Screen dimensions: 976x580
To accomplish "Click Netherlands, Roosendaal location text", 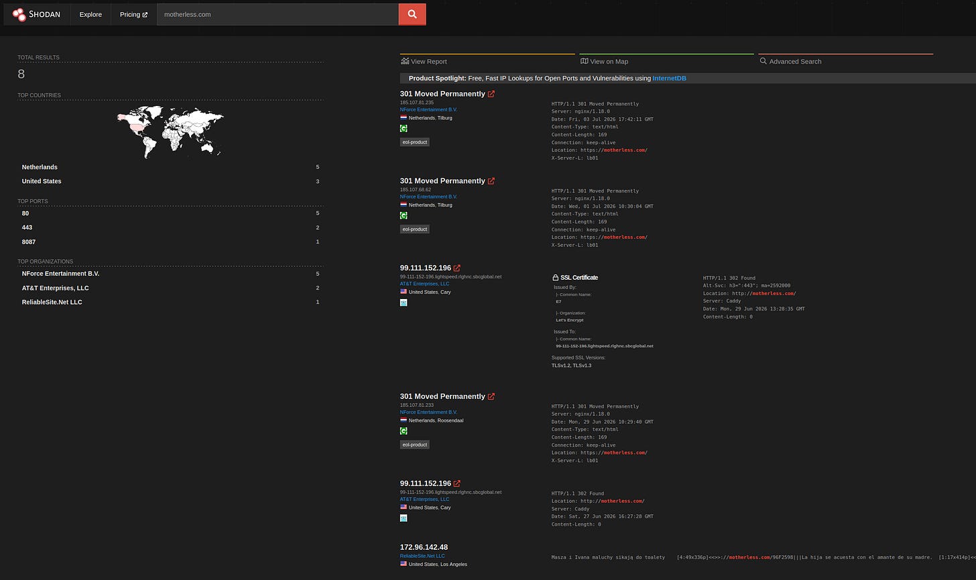I will point(436,420).
